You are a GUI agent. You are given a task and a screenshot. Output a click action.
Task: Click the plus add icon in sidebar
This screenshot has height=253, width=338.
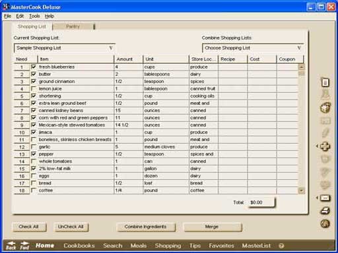325,146
